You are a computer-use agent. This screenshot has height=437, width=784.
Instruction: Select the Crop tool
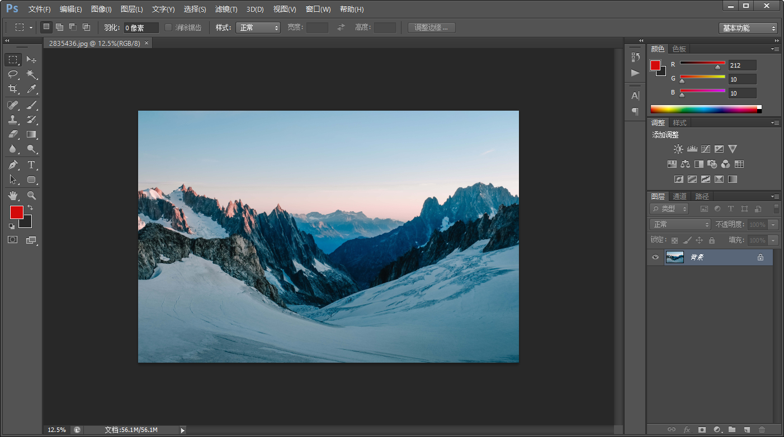click(13, 89)
